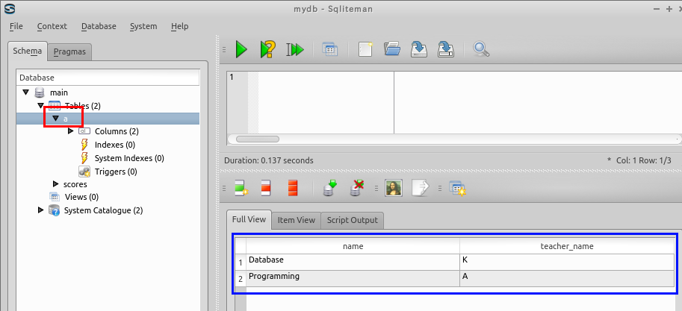This screenshot has width=682, height=311.
Task: Click the 'Col: 1 Row: 1/3' indicator
Action: [x=644, y=160]
